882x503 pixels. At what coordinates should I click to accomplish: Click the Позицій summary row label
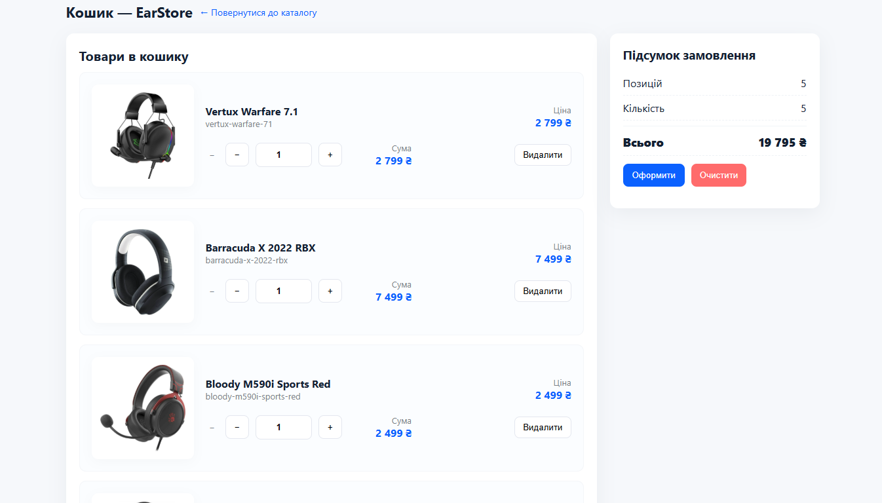tap(643, 83)
